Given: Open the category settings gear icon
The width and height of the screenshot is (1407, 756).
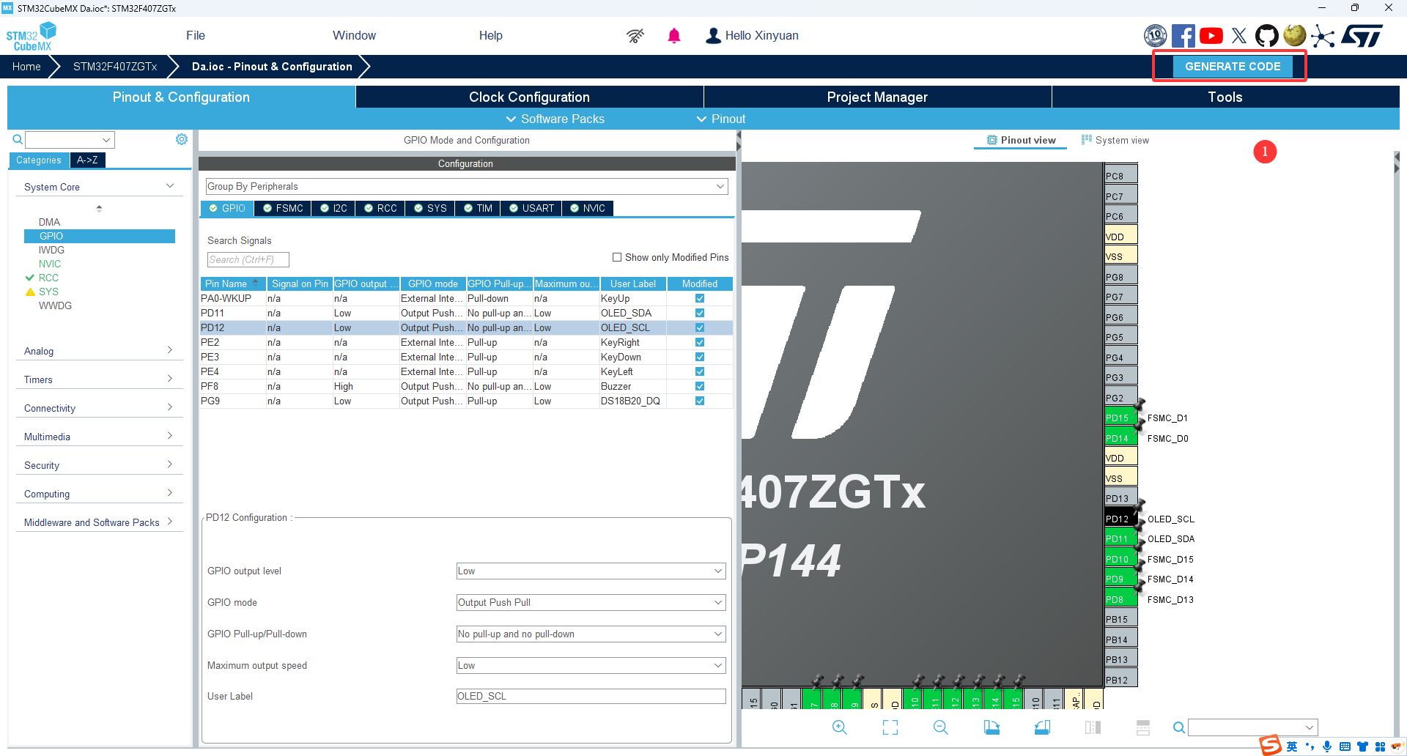Looking at the screenshot, I should pyautogui.click(x=182, y=139).
